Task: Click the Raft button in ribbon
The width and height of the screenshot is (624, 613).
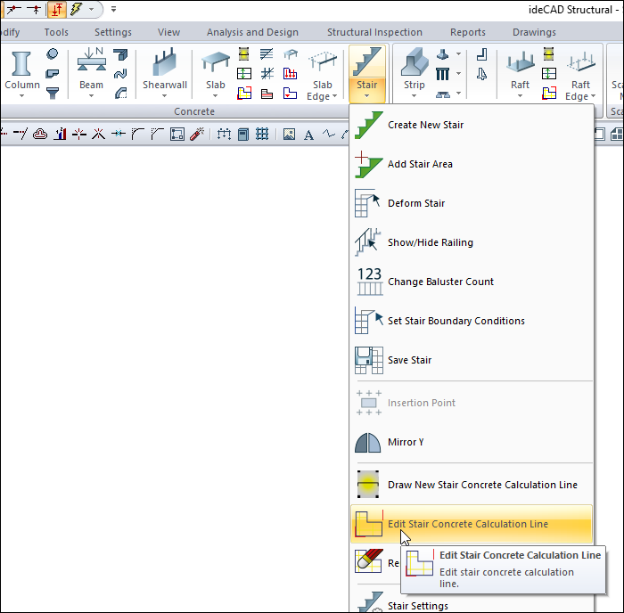Action: 520,73
